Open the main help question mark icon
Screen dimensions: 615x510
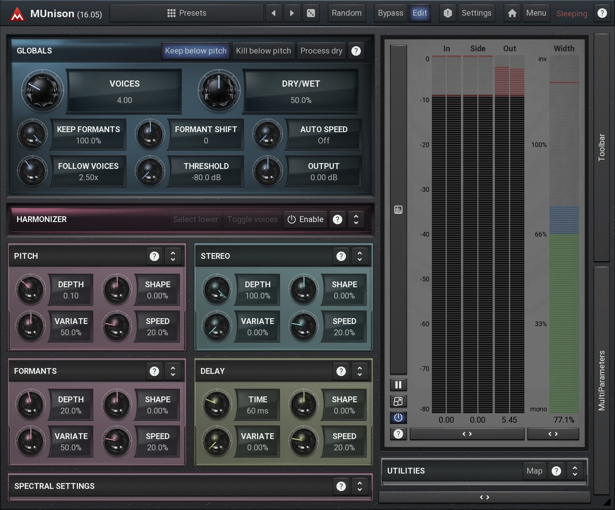tap(602, 13)
